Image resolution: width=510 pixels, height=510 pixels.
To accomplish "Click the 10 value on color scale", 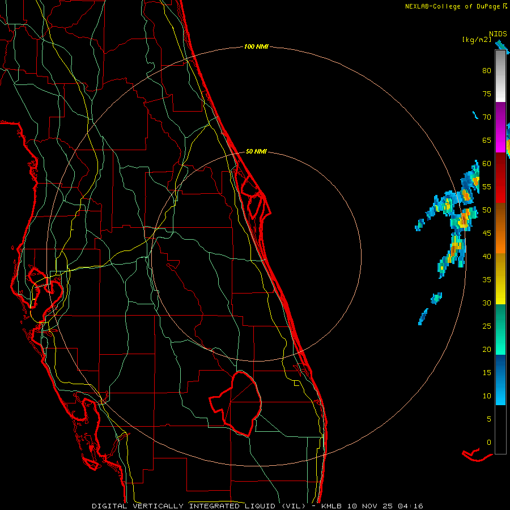I will click(x=487, y=396).
